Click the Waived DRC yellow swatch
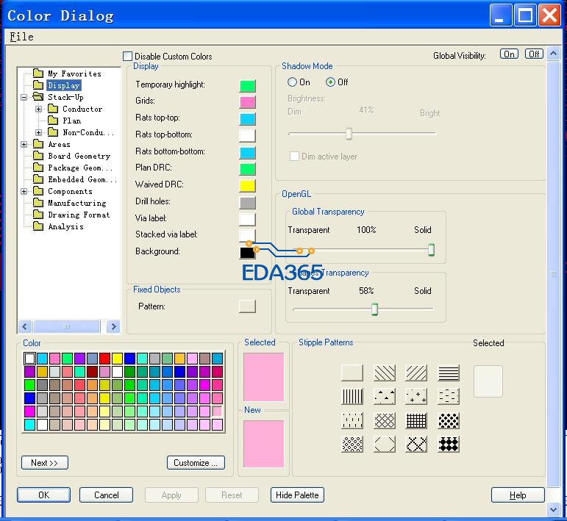Screen dimensions: 567x521 click(248, 186)
